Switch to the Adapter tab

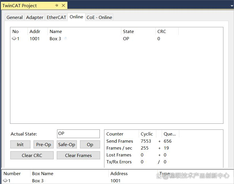click(35, 17)
